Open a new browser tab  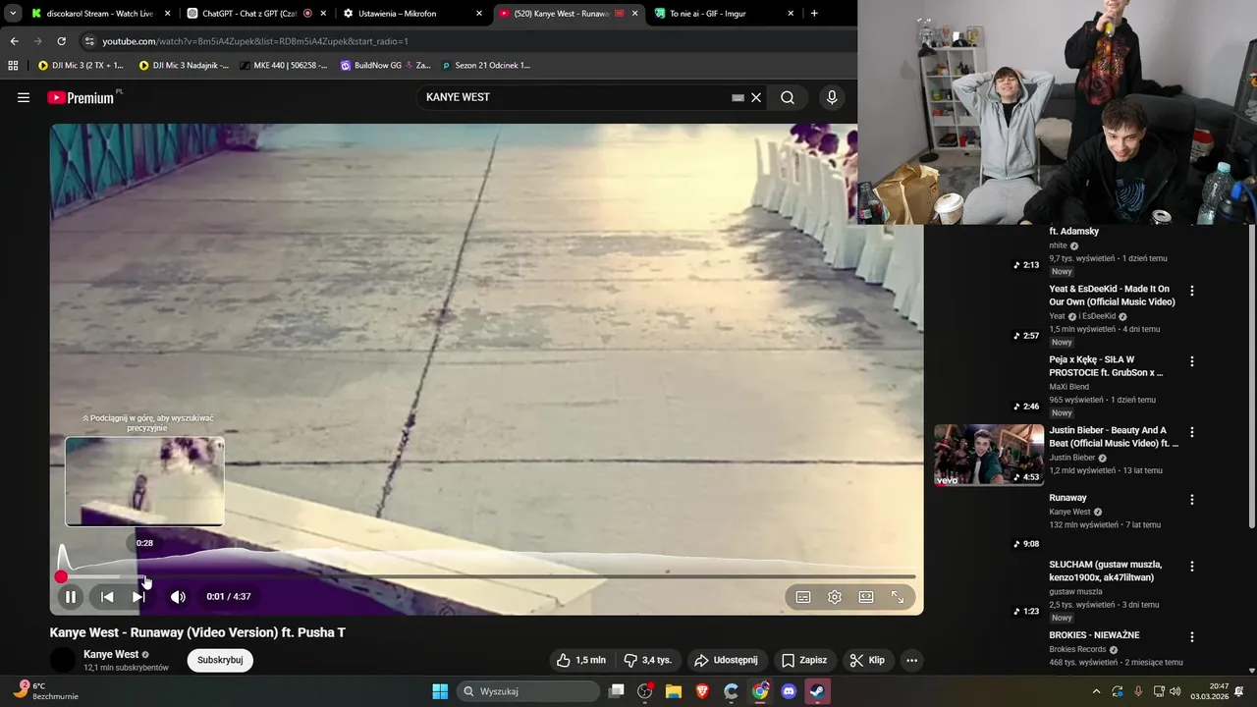coord(814,14)
